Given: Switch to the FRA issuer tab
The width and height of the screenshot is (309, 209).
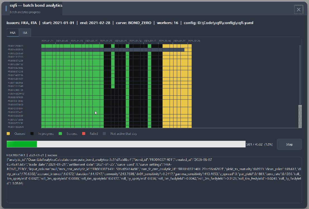Looking at the screenshot, I should [13, 33].
